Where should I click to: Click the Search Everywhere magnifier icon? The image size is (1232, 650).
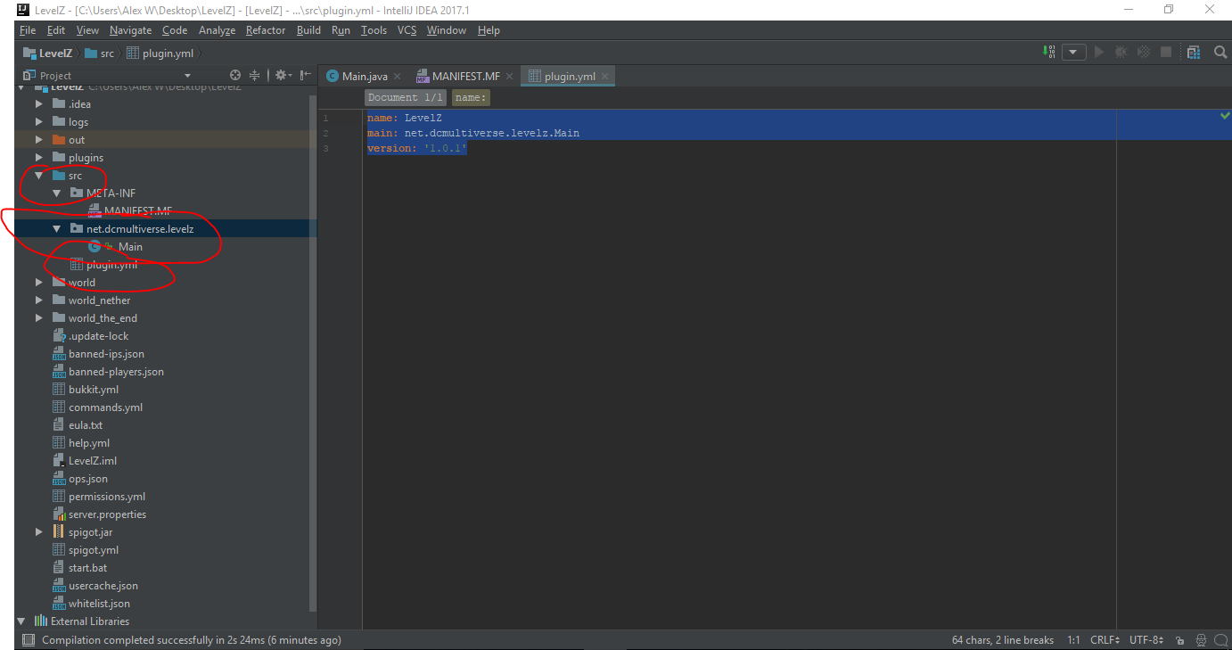click(1220, 52)
